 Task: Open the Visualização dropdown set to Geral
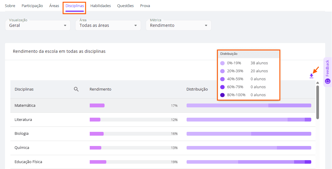coord(38,25)
